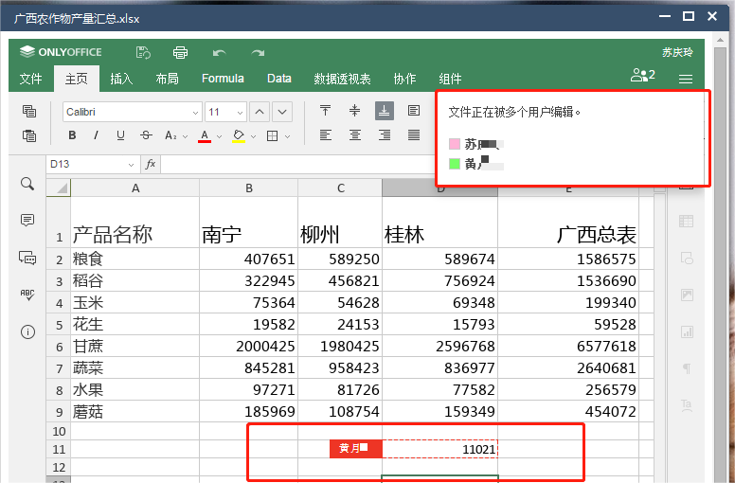Open the cell name box dropdown
Viewport: 735px width, 483px height.
click(131, 165)
